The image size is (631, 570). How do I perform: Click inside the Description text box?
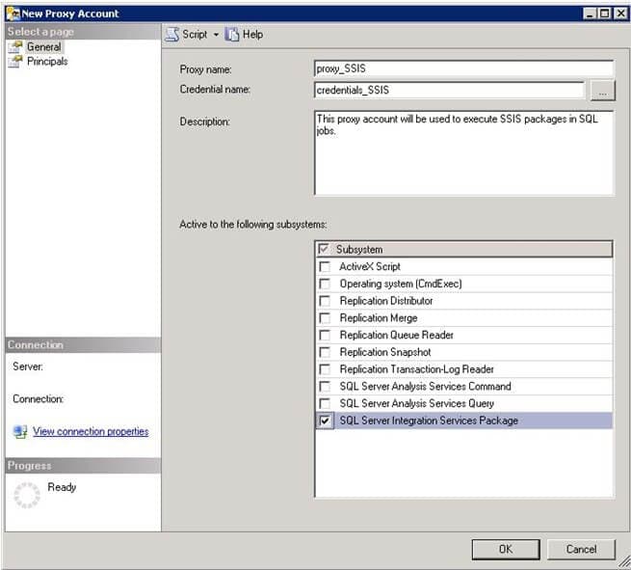click(463, 152)
